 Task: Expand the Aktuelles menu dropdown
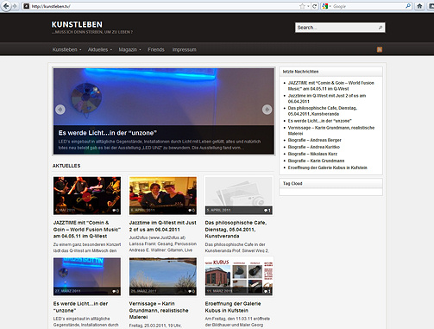point(100,49)
